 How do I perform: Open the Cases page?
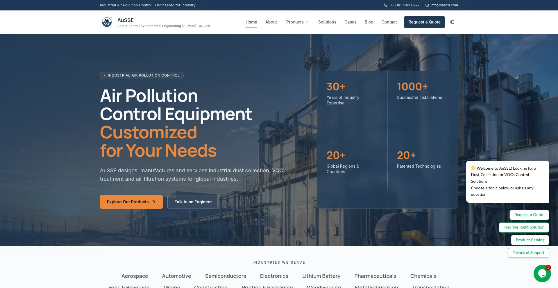(x=350, y=22)
